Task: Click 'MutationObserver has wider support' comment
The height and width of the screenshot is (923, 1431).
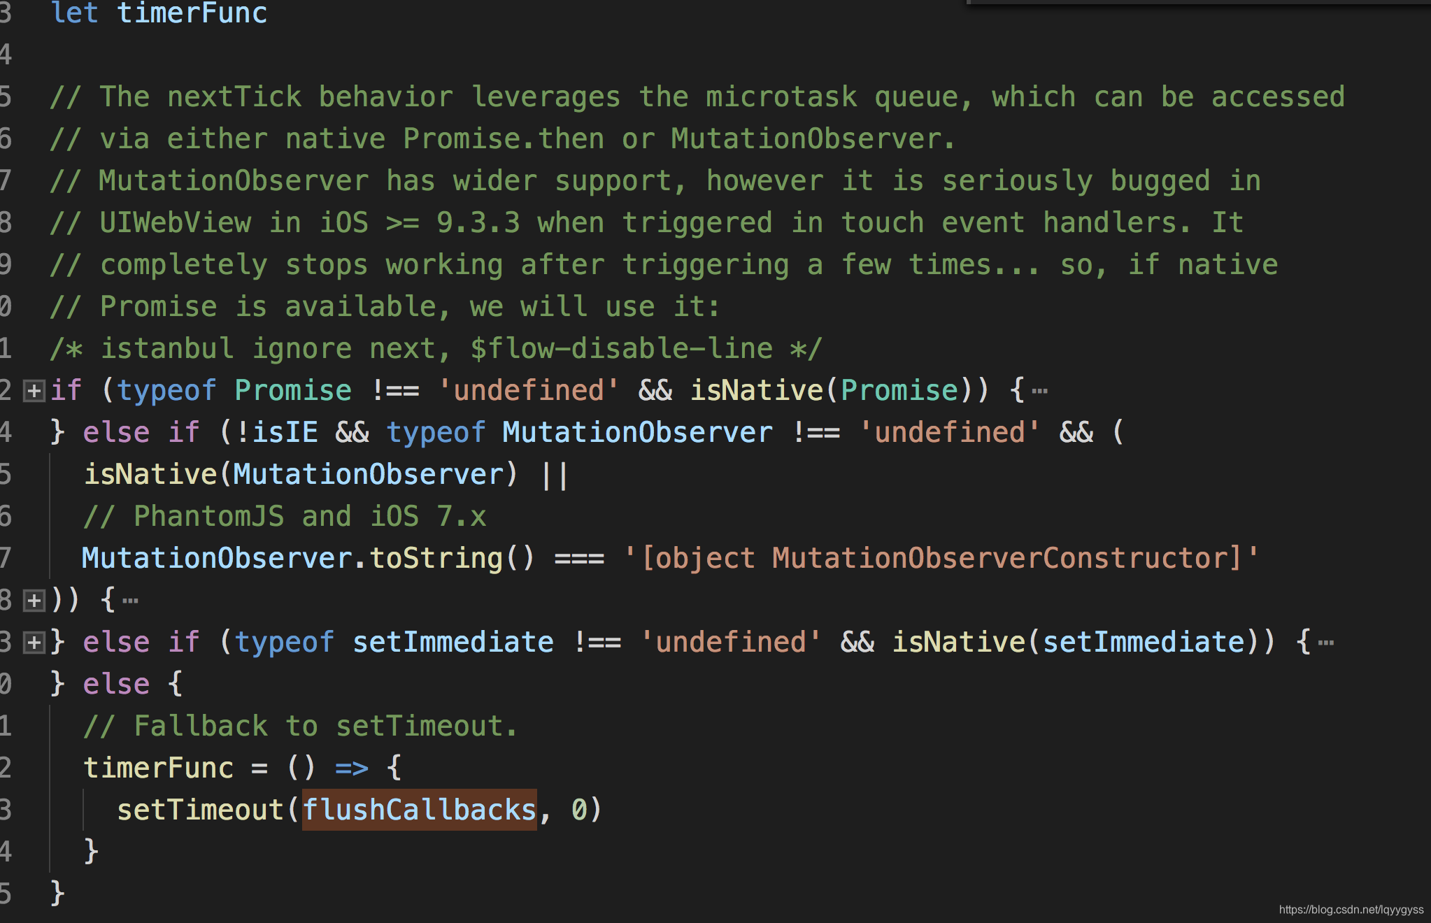Action: coord(655,180)
